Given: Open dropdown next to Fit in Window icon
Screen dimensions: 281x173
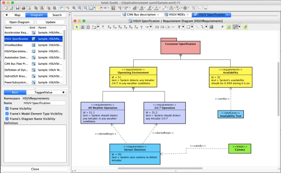Looking at the screenshot, I should point(94,8).
